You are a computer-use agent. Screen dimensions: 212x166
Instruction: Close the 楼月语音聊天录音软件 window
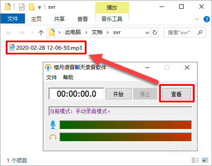(x=187, y=68)
